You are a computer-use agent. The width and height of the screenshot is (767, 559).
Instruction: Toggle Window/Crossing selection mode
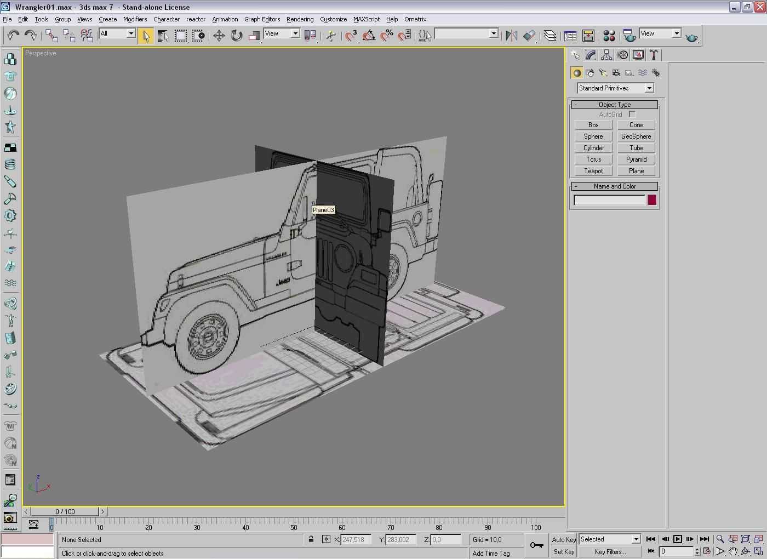click(x=199, y=36)
